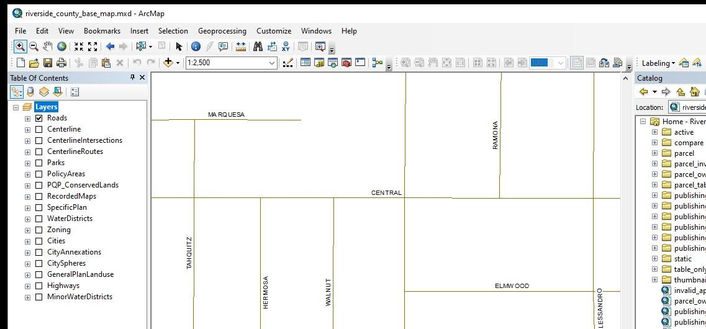
Task: Open the Geoprocessing menu
Action: [x=222, y=30]
